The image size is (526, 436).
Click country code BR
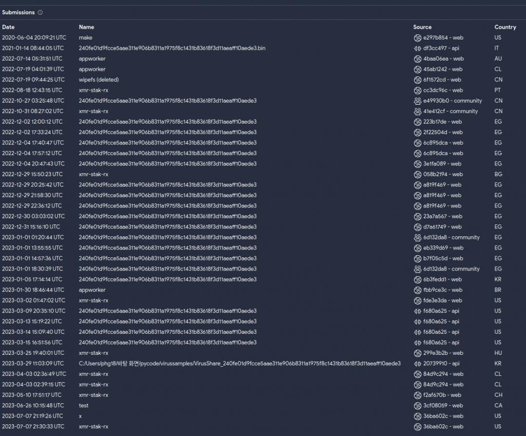click(498, 290)
